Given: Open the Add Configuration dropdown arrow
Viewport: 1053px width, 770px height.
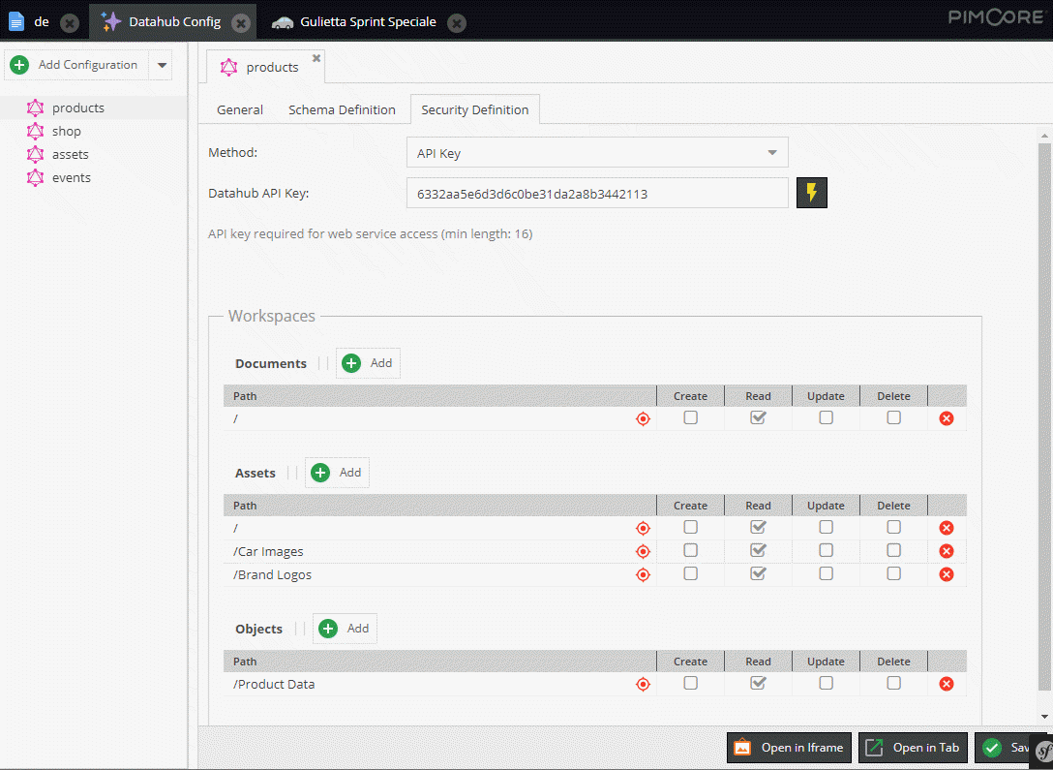Looking at the screenshot, I should 162,65.
